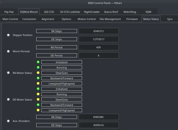Click Stepper Position DE Steps label
Image resolution: width=178 pixels, height=130 pixels.
(x=56, y=39)
